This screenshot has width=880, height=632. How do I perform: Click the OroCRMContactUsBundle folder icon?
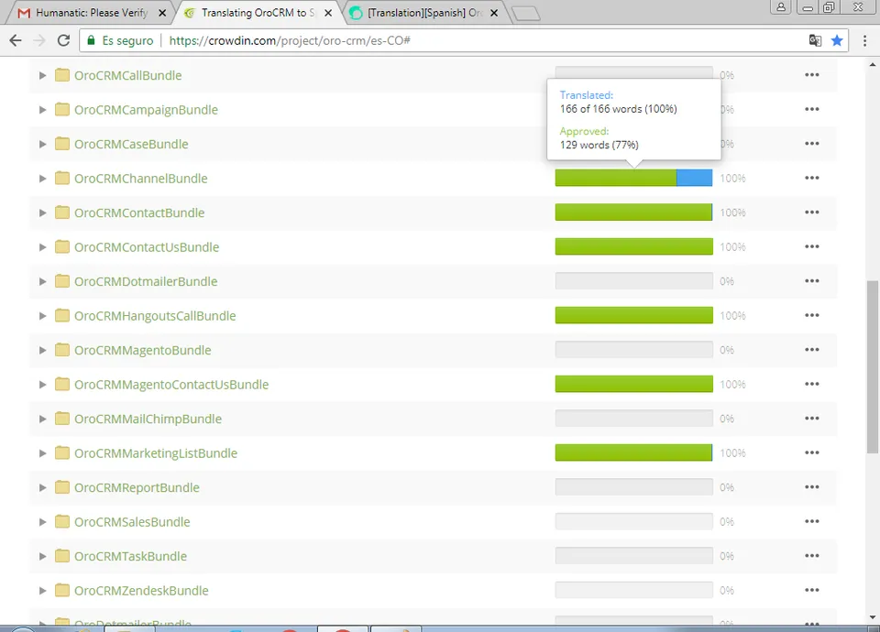click(x=62, y=246)
